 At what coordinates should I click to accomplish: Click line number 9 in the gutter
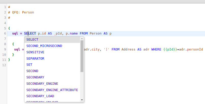5,49
